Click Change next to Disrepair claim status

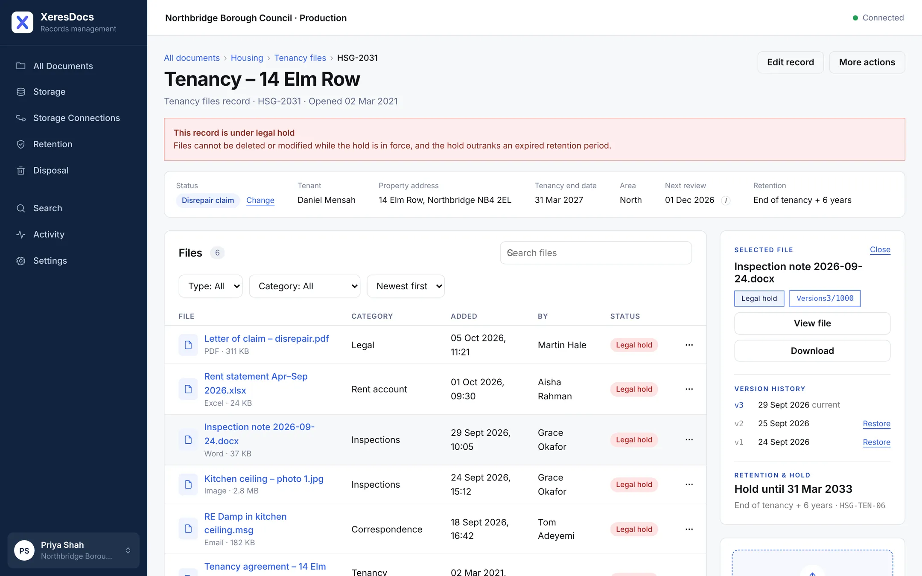260,200
